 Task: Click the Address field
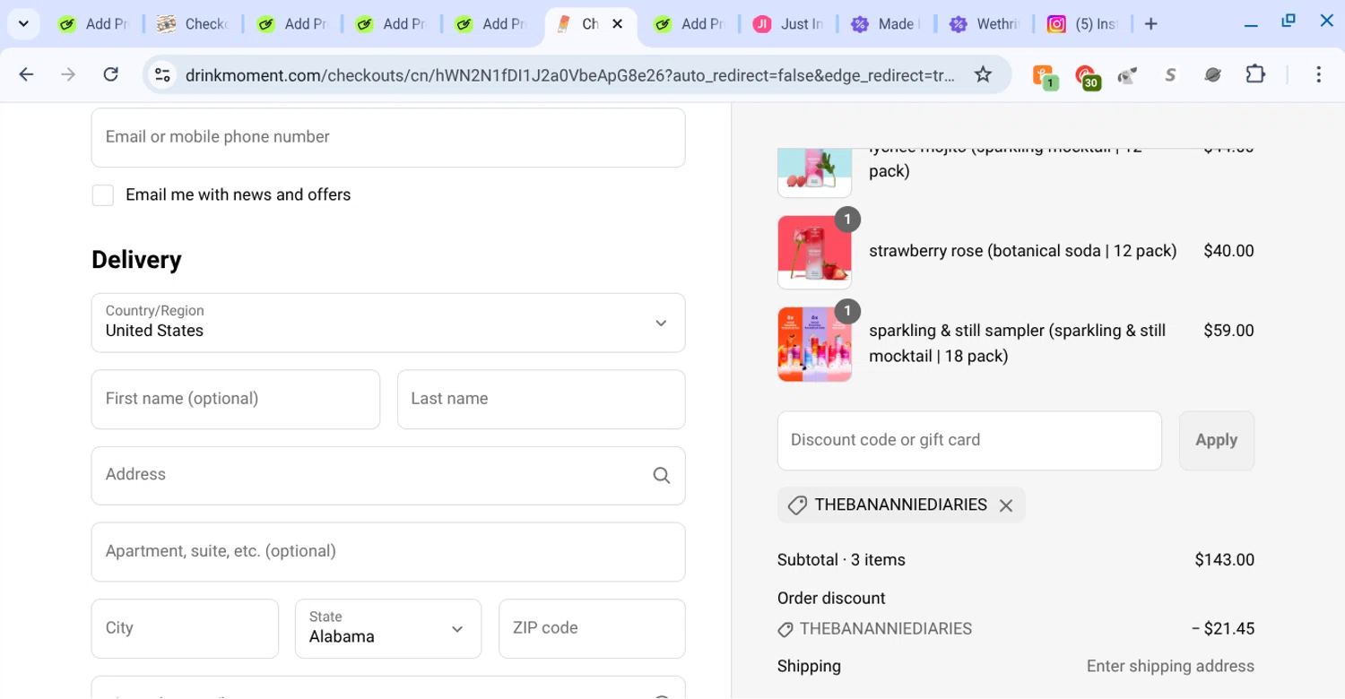[x=388, y=475]
